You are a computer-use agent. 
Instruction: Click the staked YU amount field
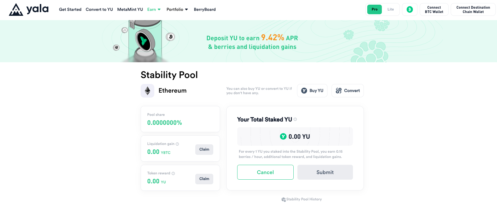click(x=295, y=137)
